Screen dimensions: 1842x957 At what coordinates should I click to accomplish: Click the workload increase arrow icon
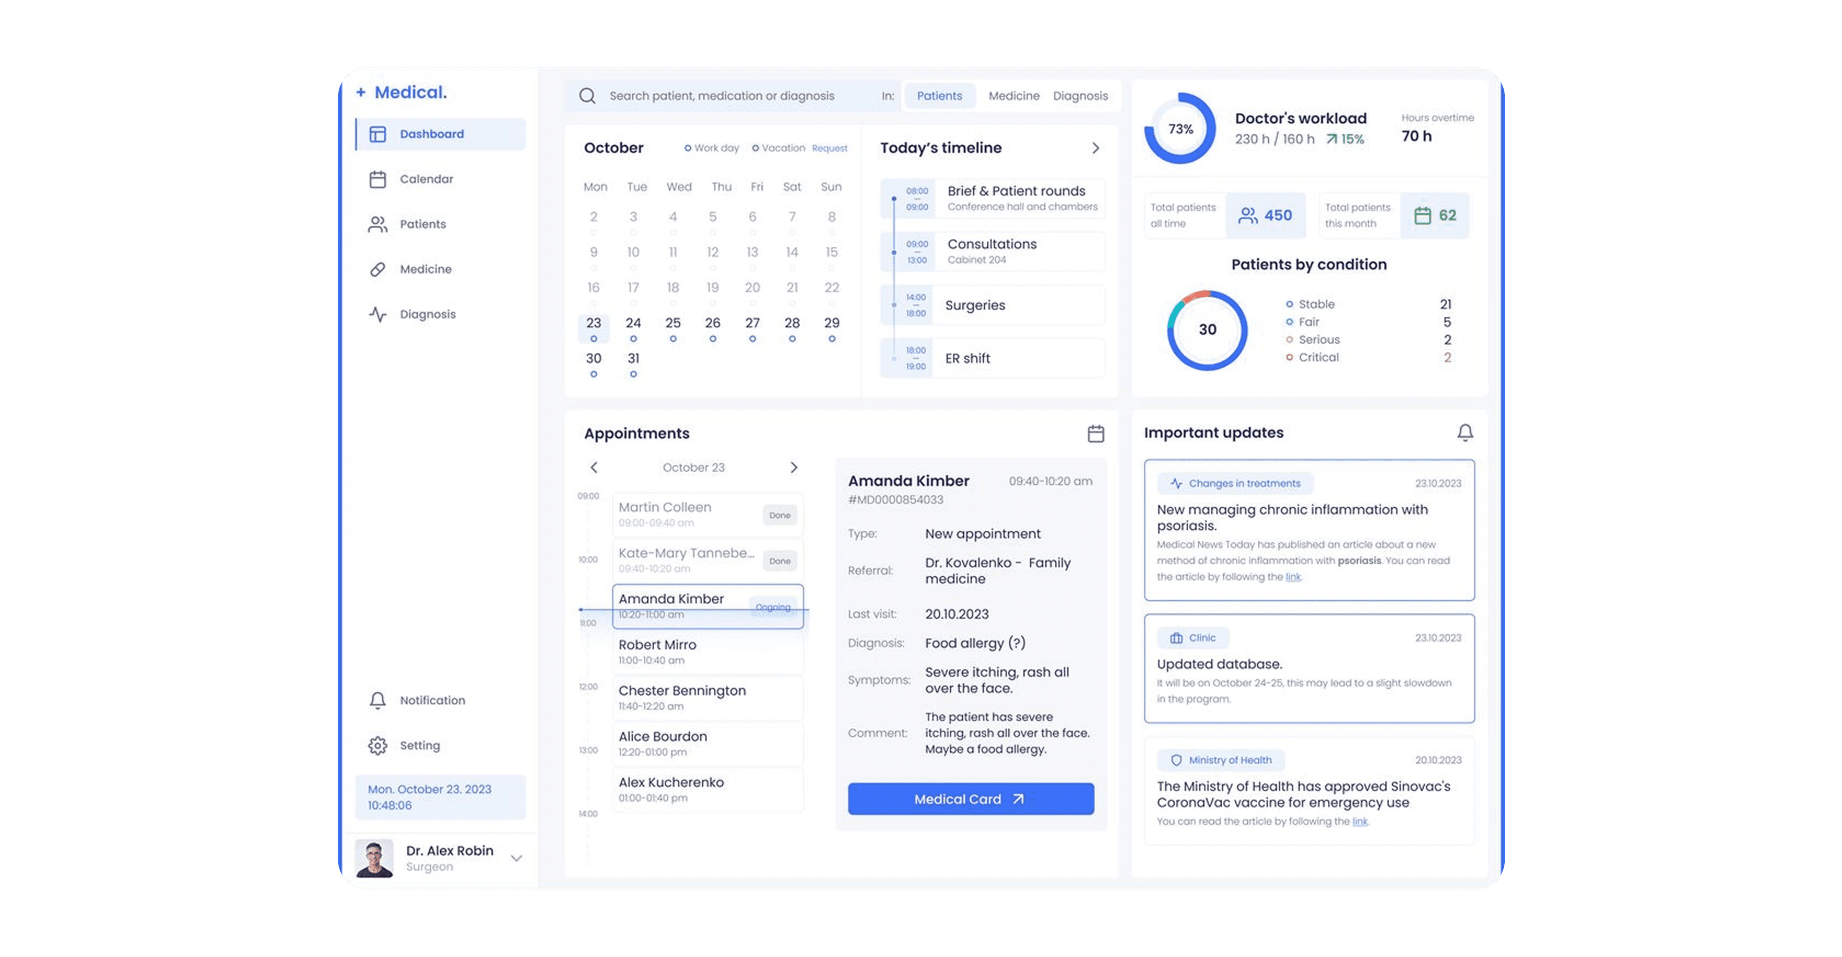1332,140
